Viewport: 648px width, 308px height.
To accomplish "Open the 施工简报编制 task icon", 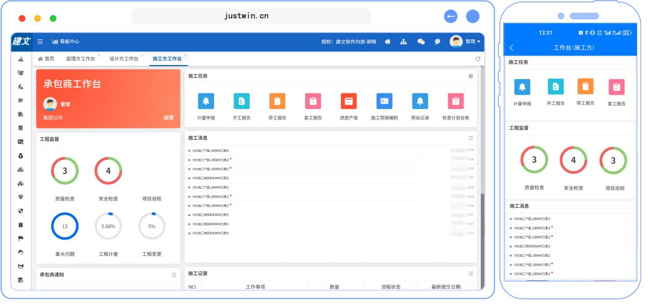I will coord(384,101).
